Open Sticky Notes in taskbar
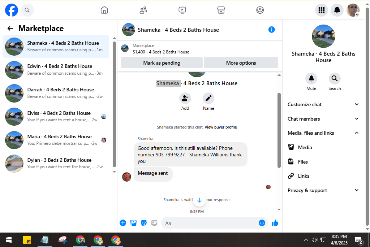This screenshot has width=370, height=247. tap(27, 240)
